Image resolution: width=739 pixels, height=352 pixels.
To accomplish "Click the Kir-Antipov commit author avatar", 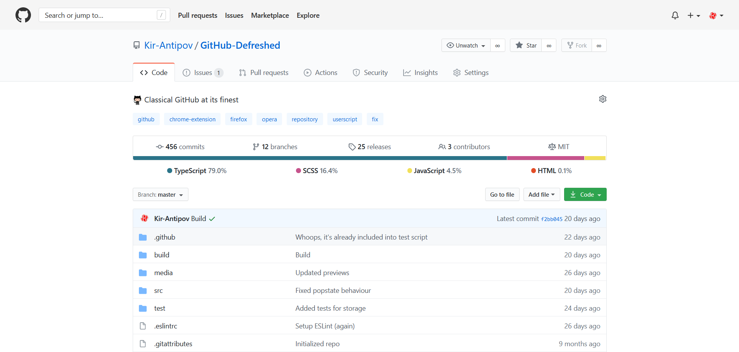I will [x=145, y=218].
